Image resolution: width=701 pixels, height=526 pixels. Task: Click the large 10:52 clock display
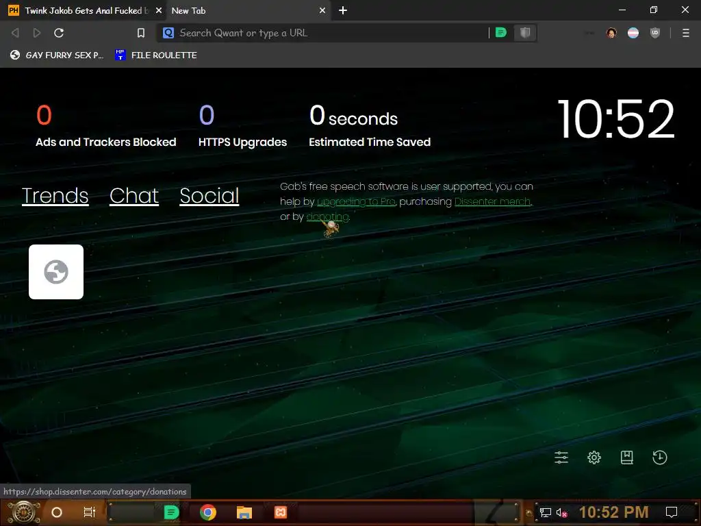(616, 118)
